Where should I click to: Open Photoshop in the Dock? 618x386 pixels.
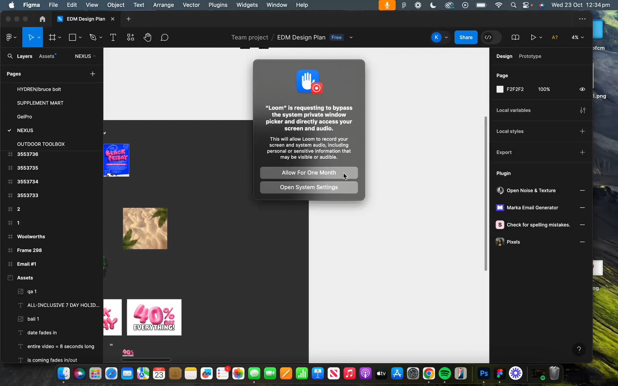click(484, 373)
